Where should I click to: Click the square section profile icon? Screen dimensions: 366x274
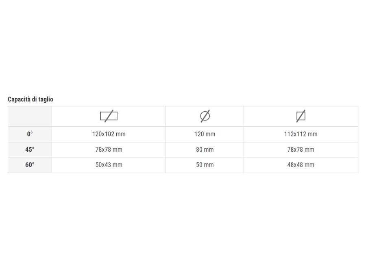(301, 116)
